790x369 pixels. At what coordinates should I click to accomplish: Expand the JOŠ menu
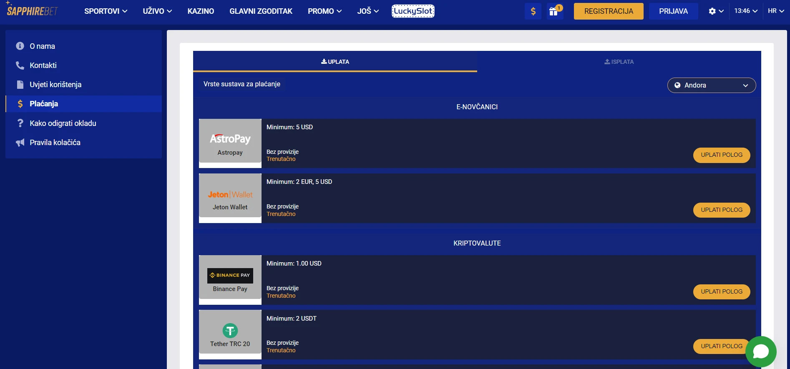(x=368, y=11)
